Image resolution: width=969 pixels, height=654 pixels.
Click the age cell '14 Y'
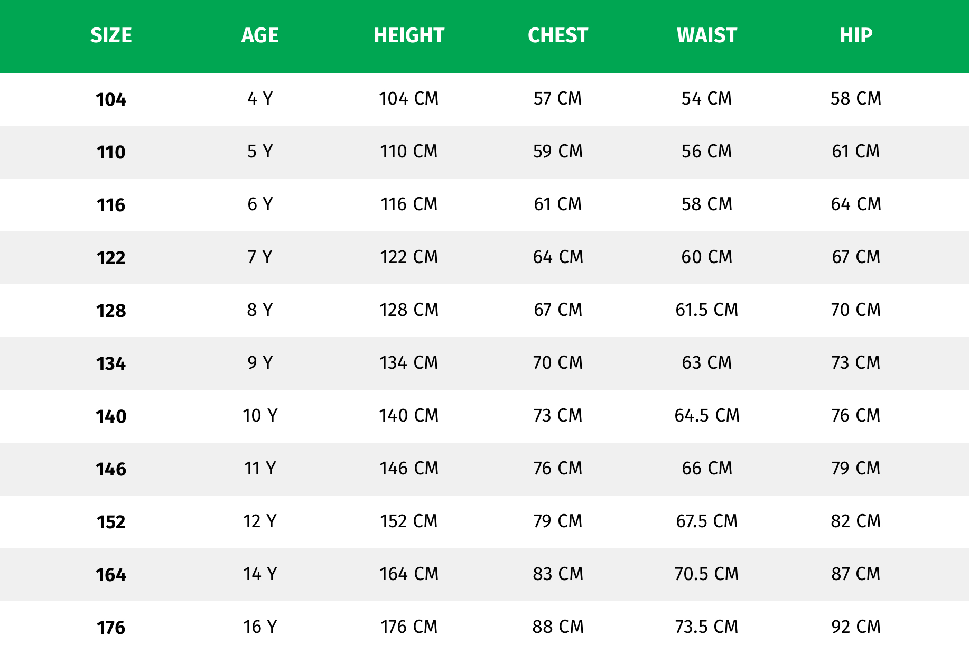point(260,574)
